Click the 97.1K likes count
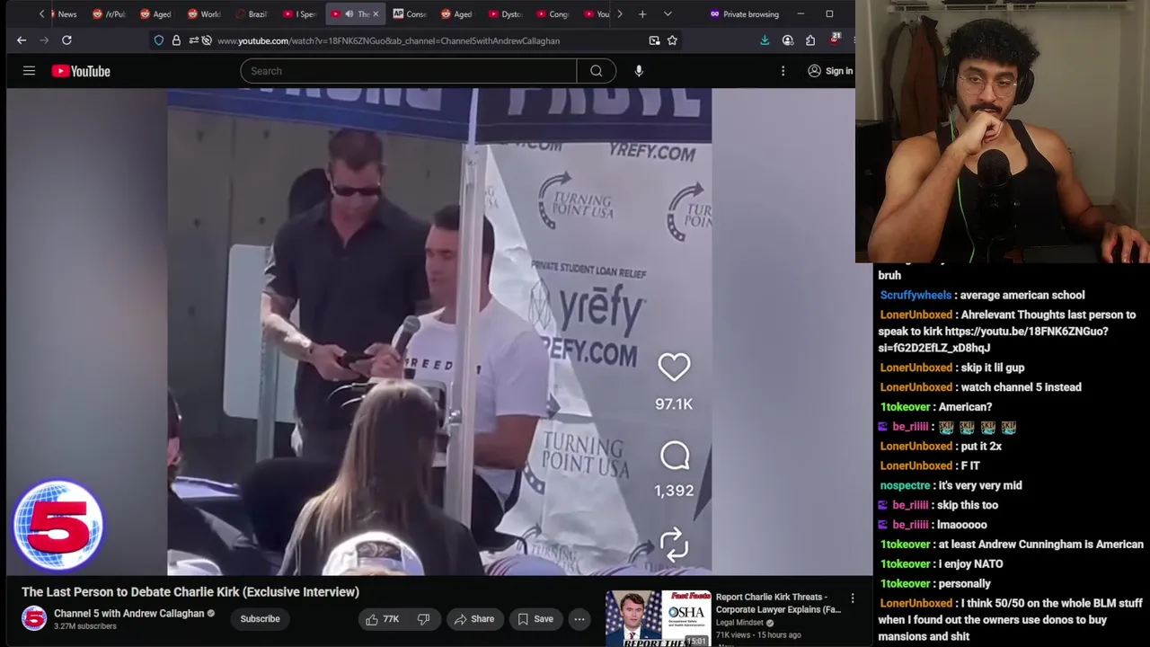This screenshot has width=1150, height=647. [x=674, y=404]
